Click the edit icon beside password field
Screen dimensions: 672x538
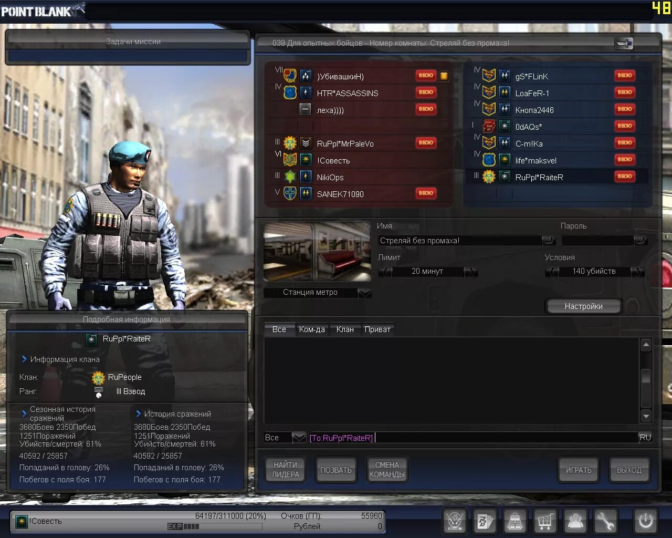(640, 241)
